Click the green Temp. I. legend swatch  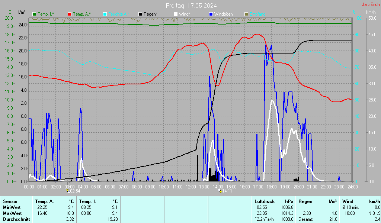coord(35,14)
